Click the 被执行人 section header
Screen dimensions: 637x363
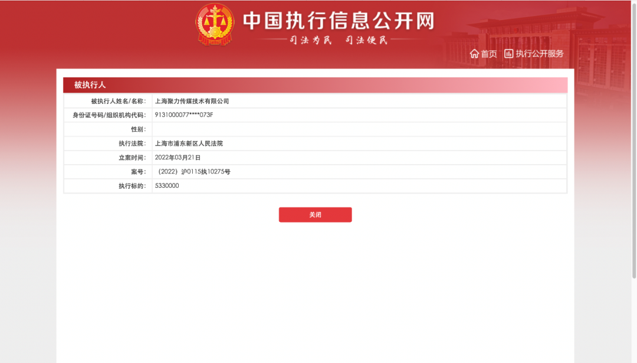point(315,85)
